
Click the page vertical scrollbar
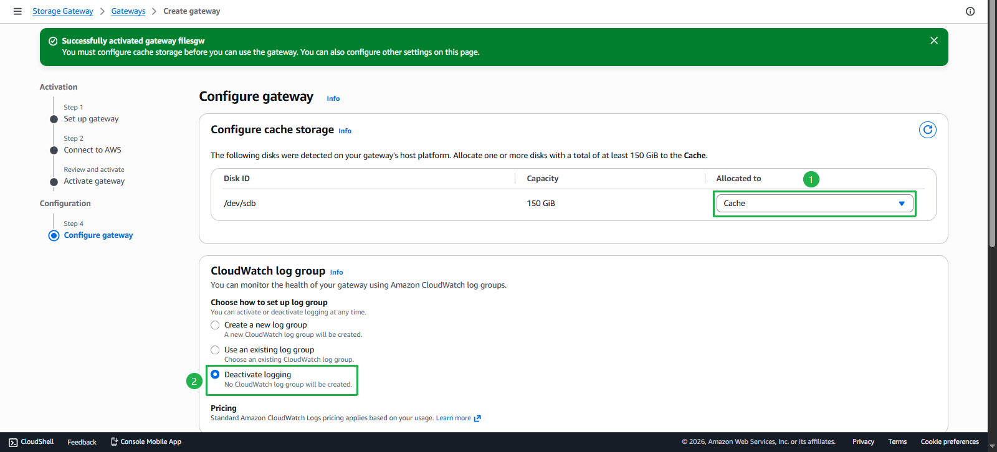click(992, 125)
